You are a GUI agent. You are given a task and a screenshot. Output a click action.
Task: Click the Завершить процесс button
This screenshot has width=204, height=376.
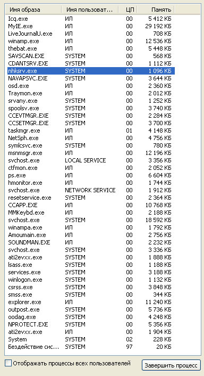(171, 365)
